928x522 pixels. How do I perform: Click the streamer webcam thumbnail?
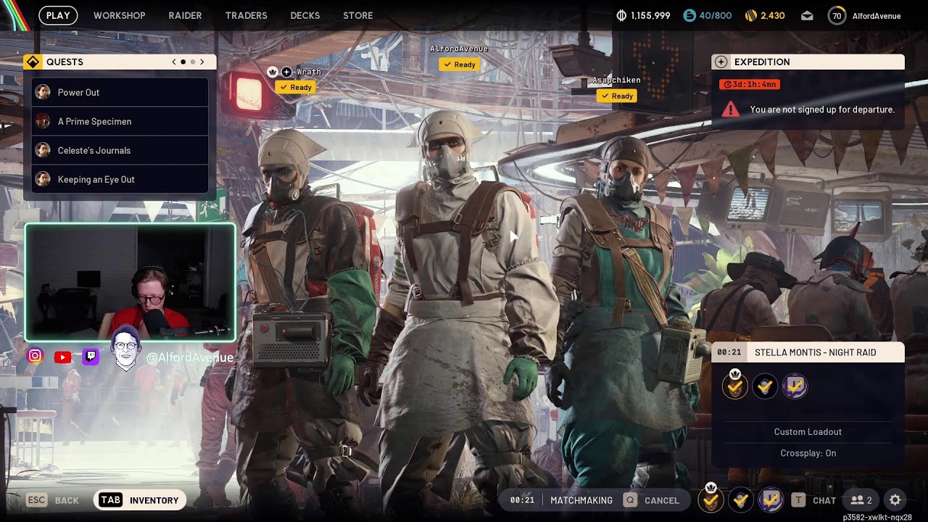point(130,282)
